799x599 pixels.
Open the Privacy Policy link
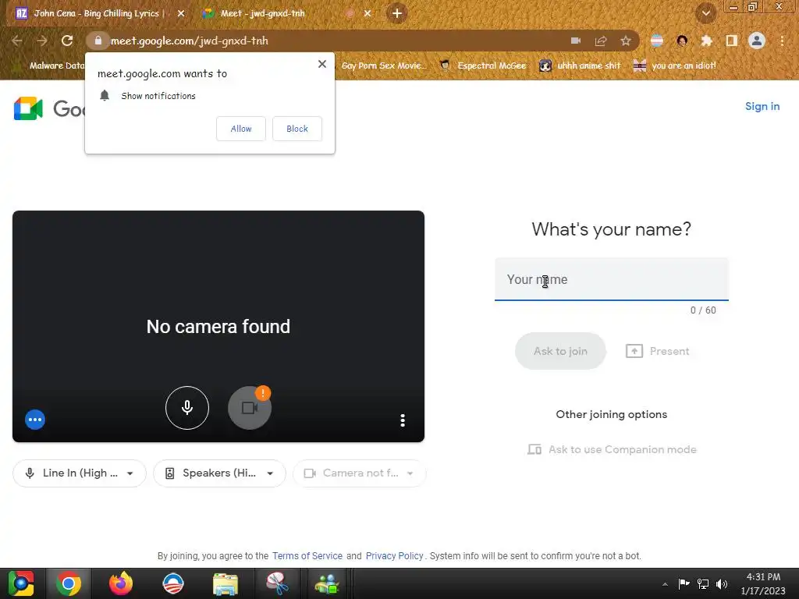tap(394, 555)
